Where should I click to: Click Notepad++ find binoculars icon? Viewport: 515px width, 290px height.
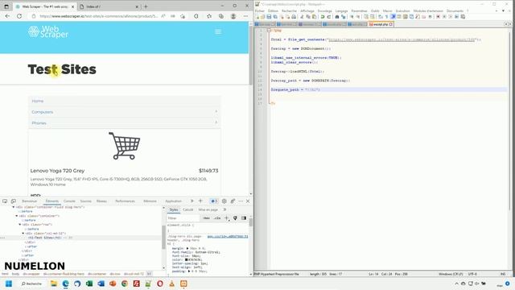coord(337,17)
